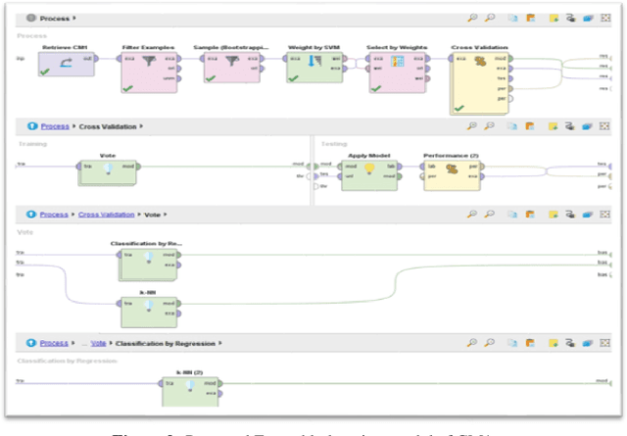Click the percent icon on the Performance (2) operator
Screen dimensions: 627x436
[x=452, y=170]
